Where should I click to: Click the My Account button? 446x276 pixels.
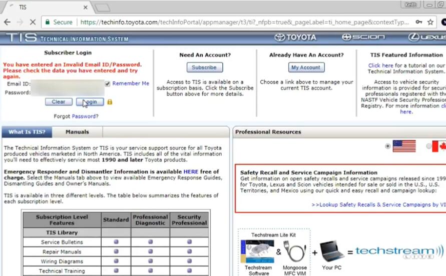click(306, 67)
